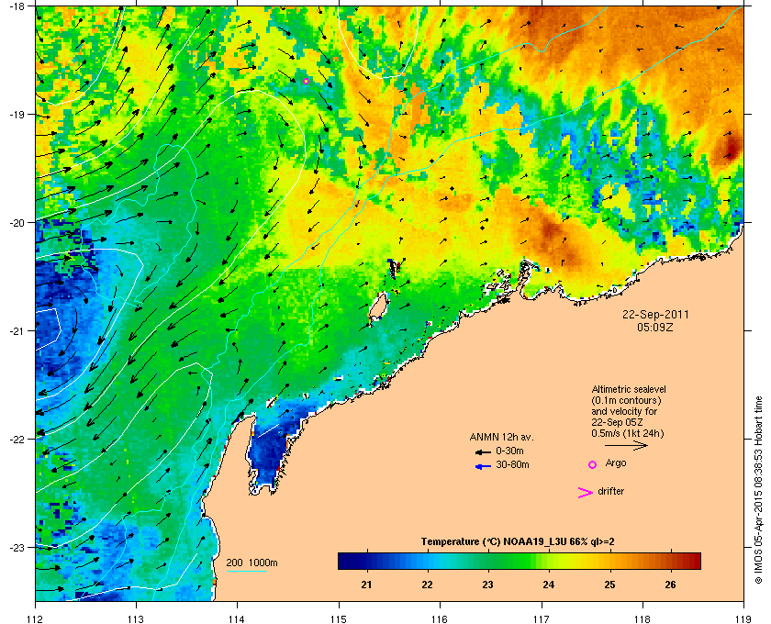
Task: Click the longitude axis label 117
Action: (x=542, y=618)
